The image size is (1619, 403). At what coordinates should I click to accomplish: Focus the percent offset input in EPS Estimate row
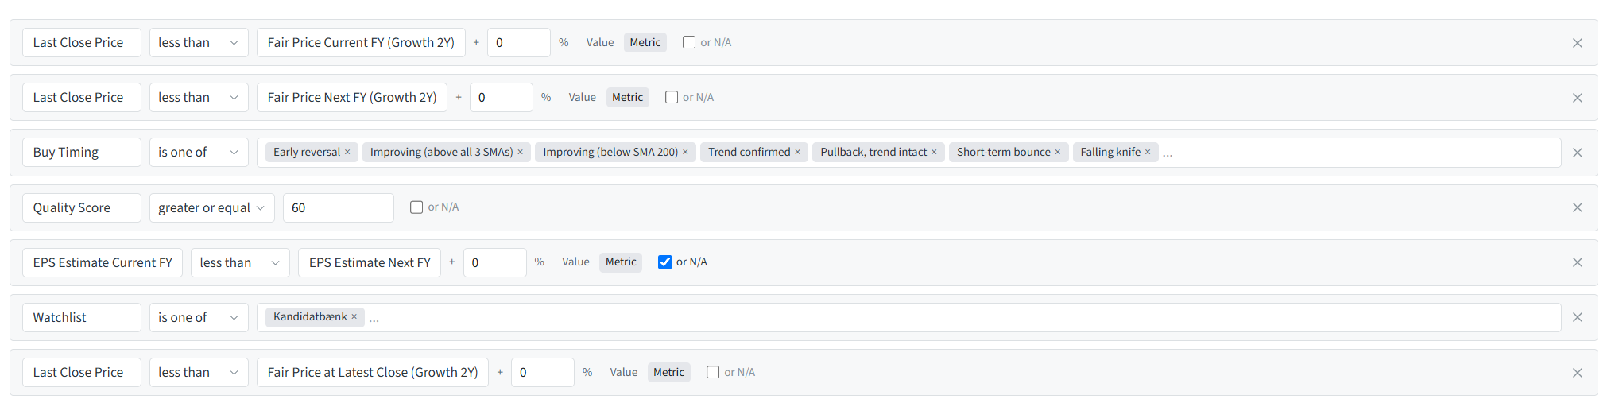click(495, 263)
